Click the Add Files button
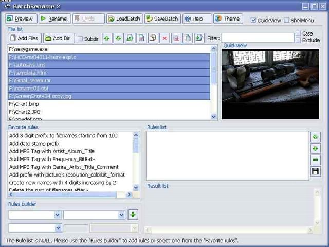Viewport: 329px width, 247px height. pyautogui.click(x=25, y=38)
